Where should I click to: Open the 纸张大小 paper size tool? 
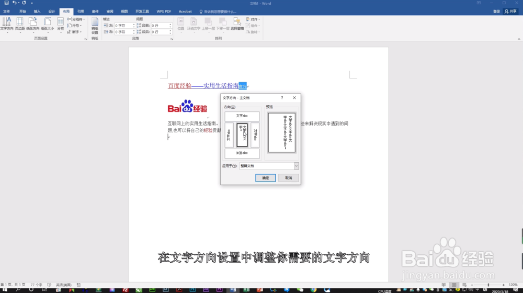(48, 24)
